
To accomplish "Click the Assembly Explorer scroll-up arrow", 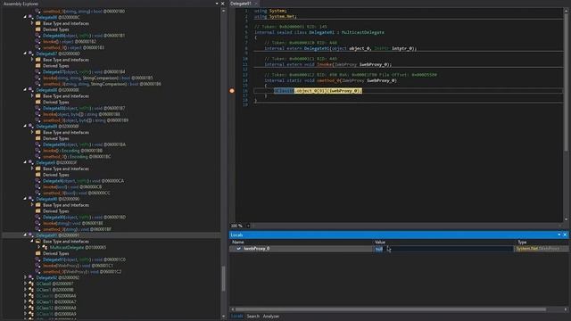I will point(224,11).
